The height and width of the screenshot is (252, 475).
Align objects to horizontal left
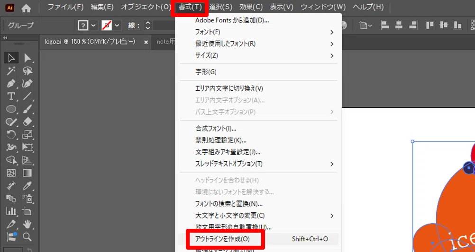(x=385, y=25)
